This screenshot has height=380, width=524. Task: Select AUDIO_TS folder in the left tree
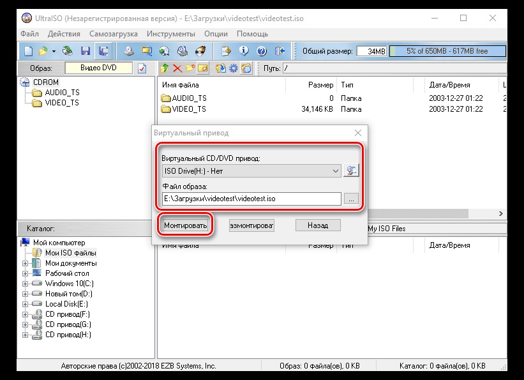pos(62,93)
